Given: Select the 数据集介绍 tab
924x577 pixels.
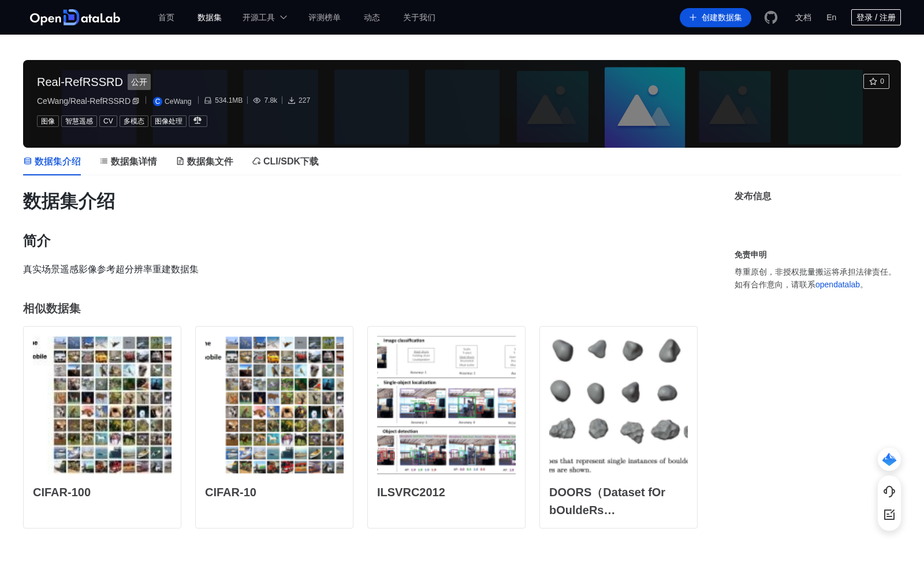Looking at the screenshot, I should [52, 162].
